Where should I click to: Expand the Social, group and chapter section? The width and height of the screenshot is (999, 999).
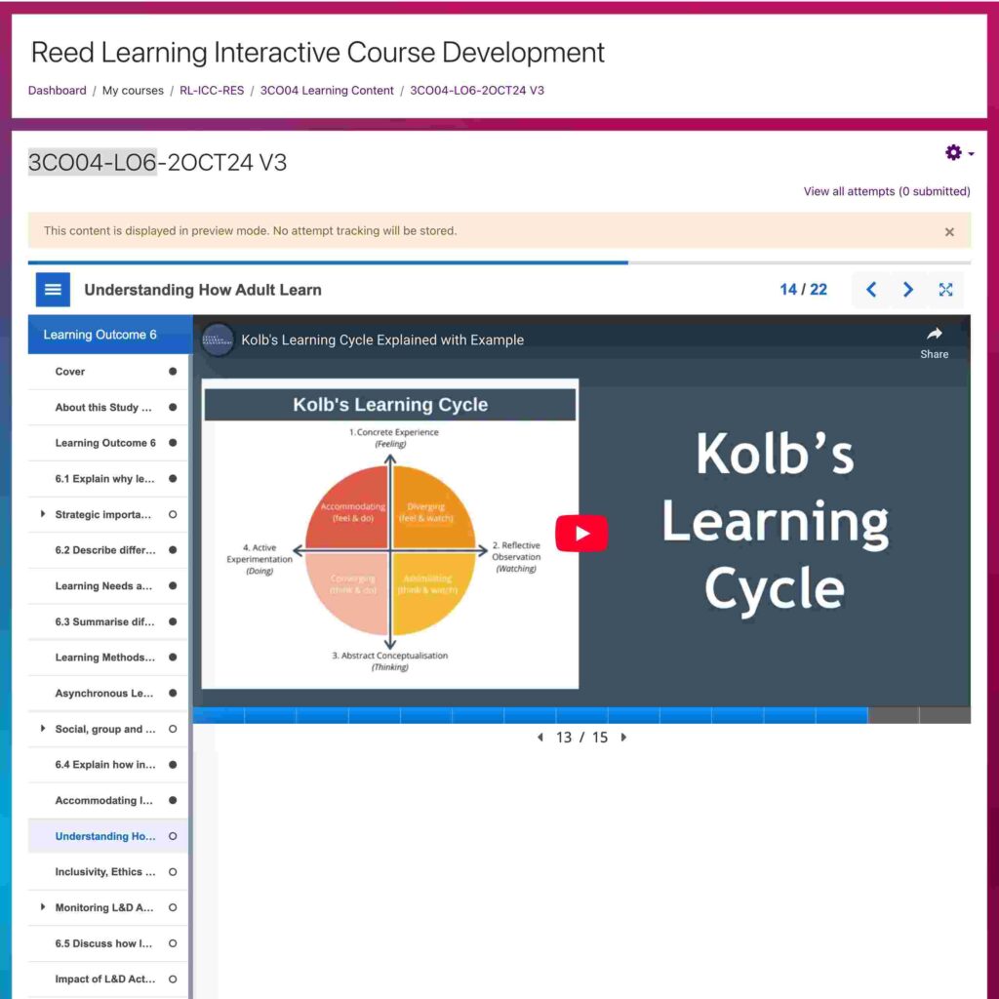43,729
